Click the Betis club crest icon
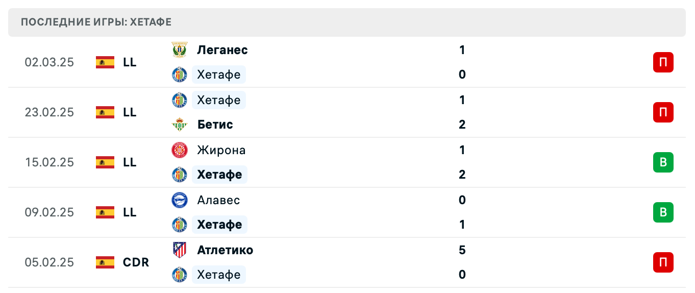 coord(180,125)
